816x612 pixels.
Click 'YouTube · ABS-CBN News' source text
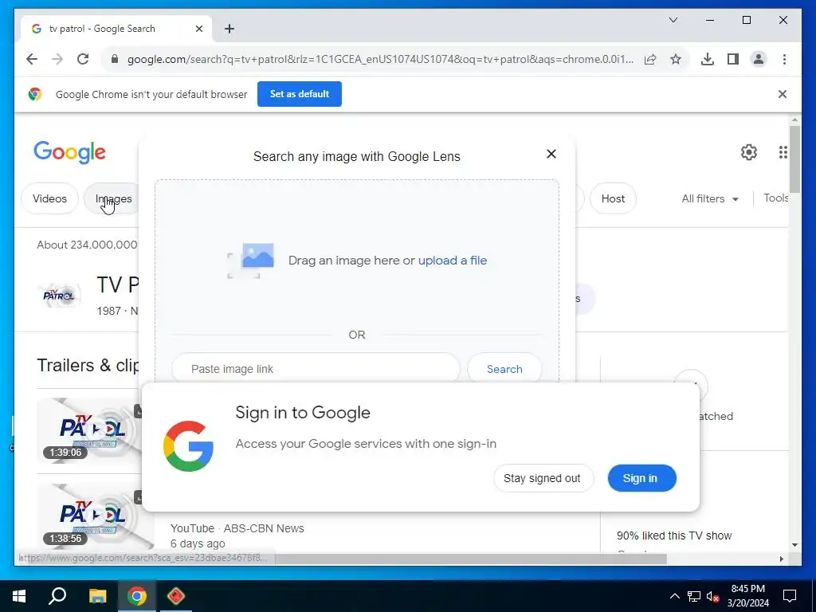(x=237, y=528)
